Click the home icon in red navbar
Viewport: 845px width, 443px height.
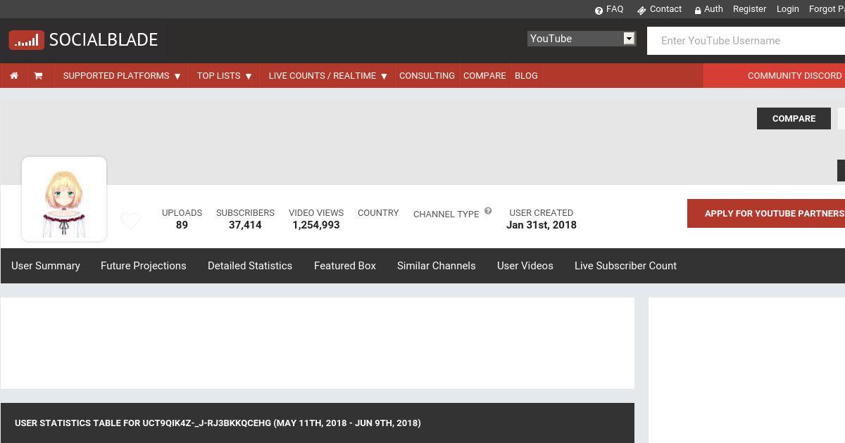[x=14, y=76]
